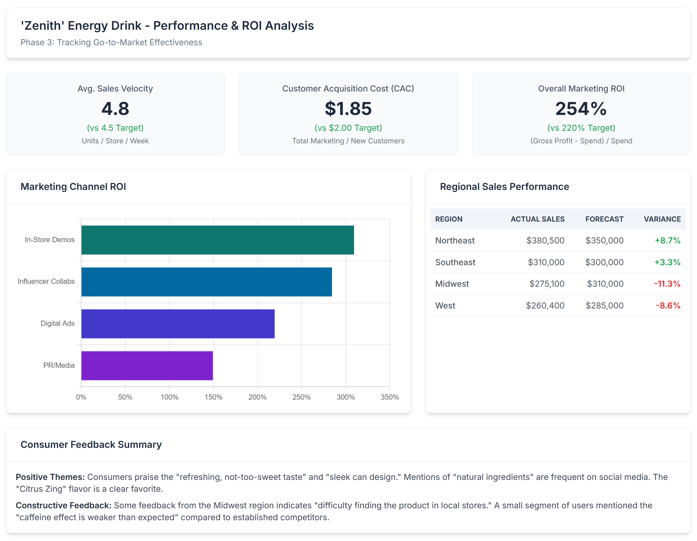Click the 50% x-axis tick label

(x=125, y=397)
